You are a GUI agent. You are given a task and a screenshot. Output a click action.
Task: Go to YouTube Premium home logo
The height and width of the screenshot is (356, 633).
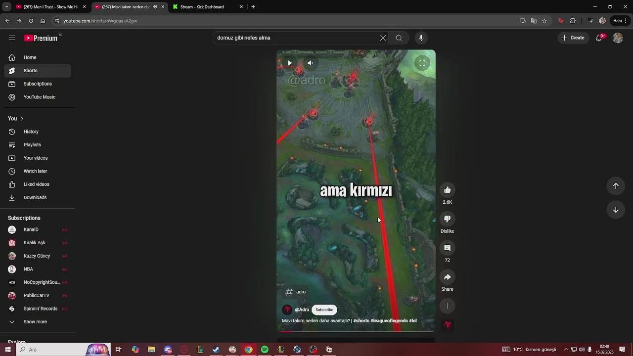pos(41,38)
